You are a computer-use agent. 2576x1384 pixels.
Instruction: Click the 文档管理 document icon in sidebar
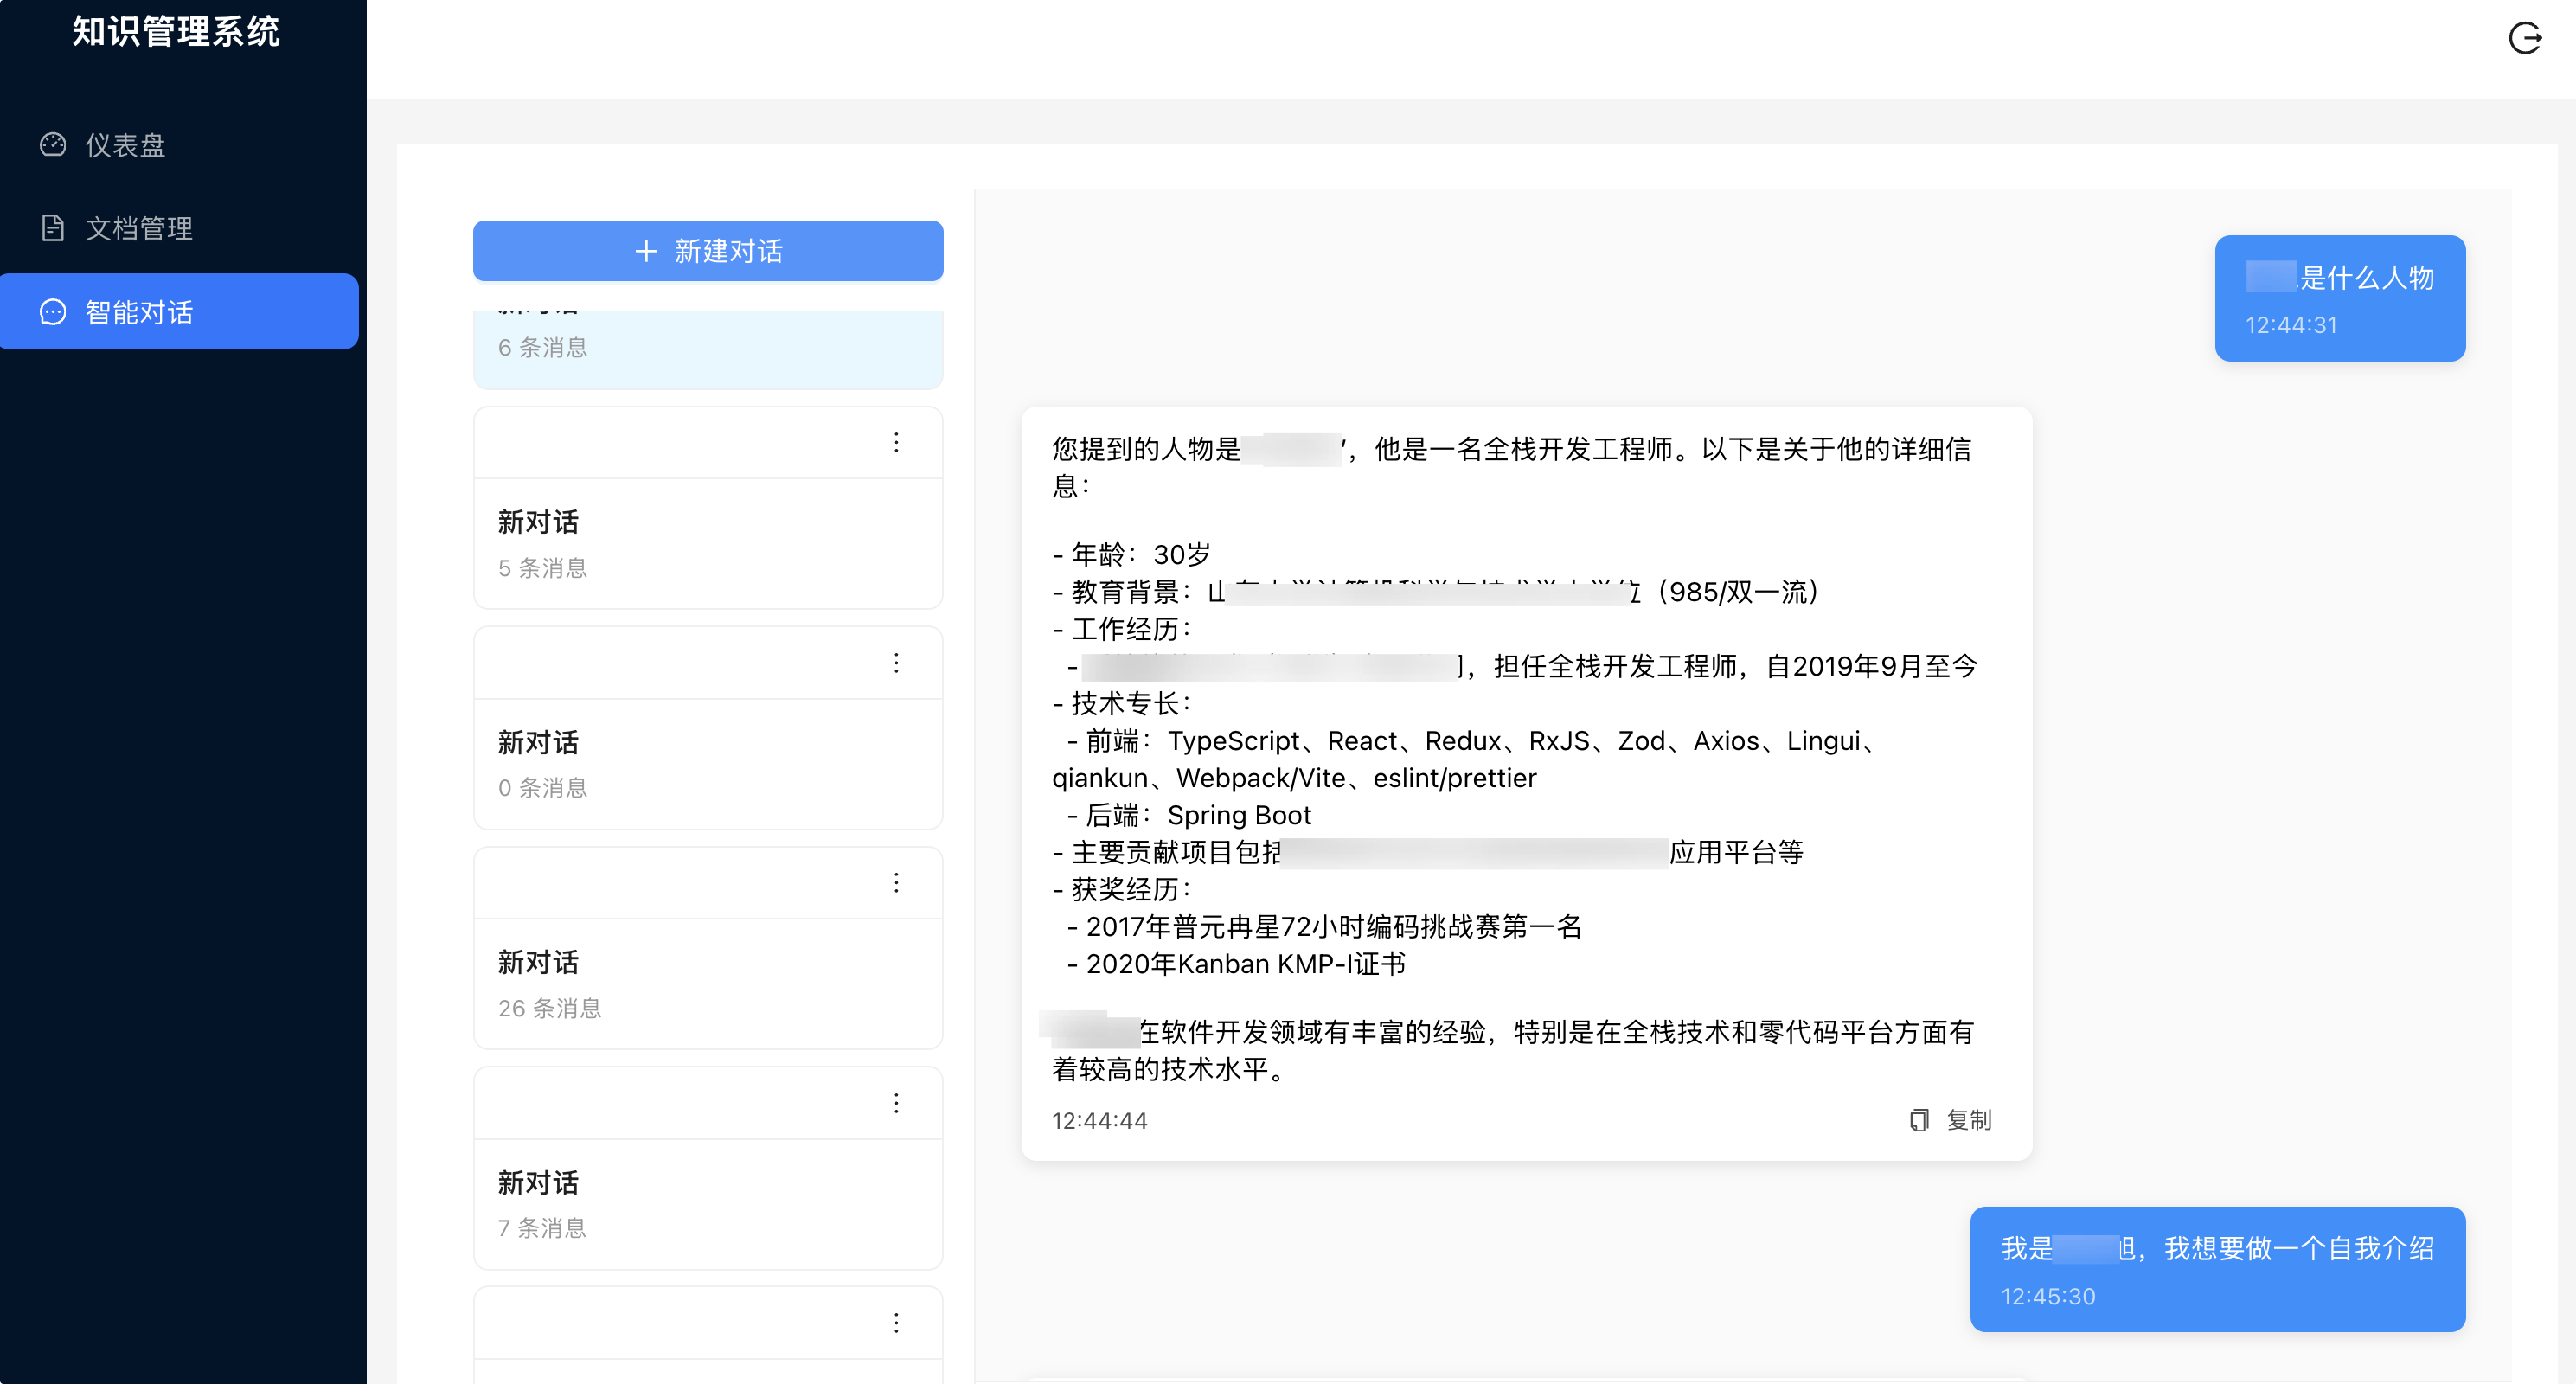(x=52, y=227)
